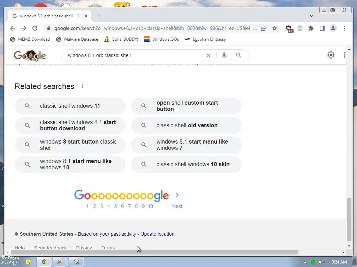Search 'classic shell windows 11'
This screenshot has width=357, height=267.
click(x=70, y=106)
